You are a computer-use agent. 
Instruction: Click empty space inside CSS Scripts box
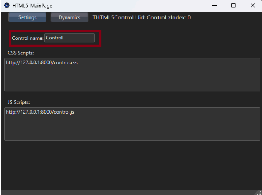point(132,79)
